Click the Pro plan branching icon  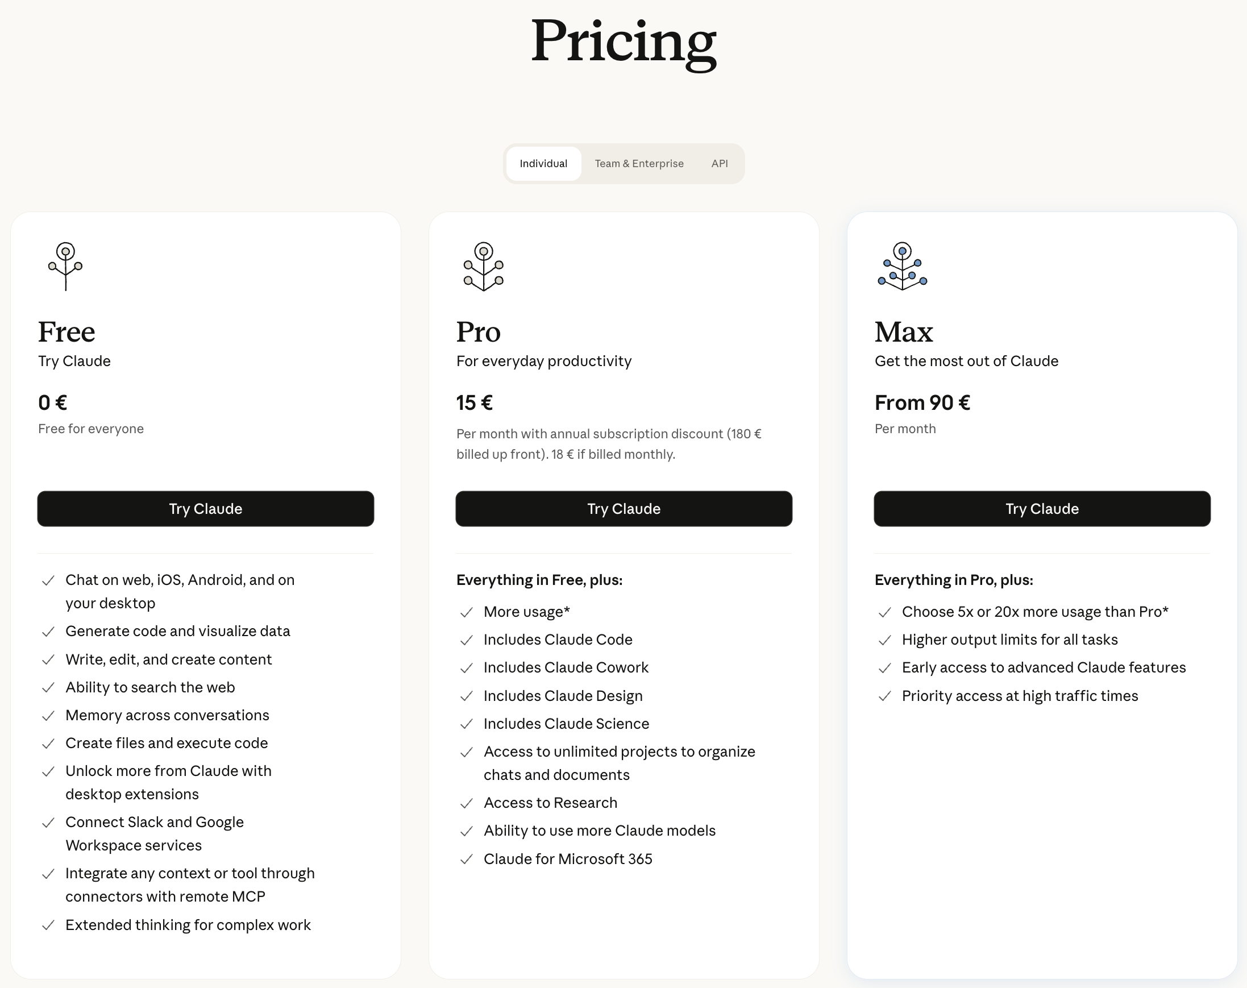click(484, 266)
